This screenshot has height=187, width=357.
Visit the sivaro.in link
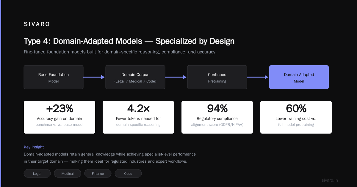[330, 180]
